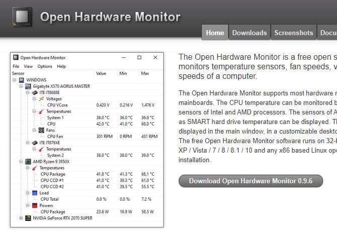Collapse the WINDOWS root tree node

(15, 80)
